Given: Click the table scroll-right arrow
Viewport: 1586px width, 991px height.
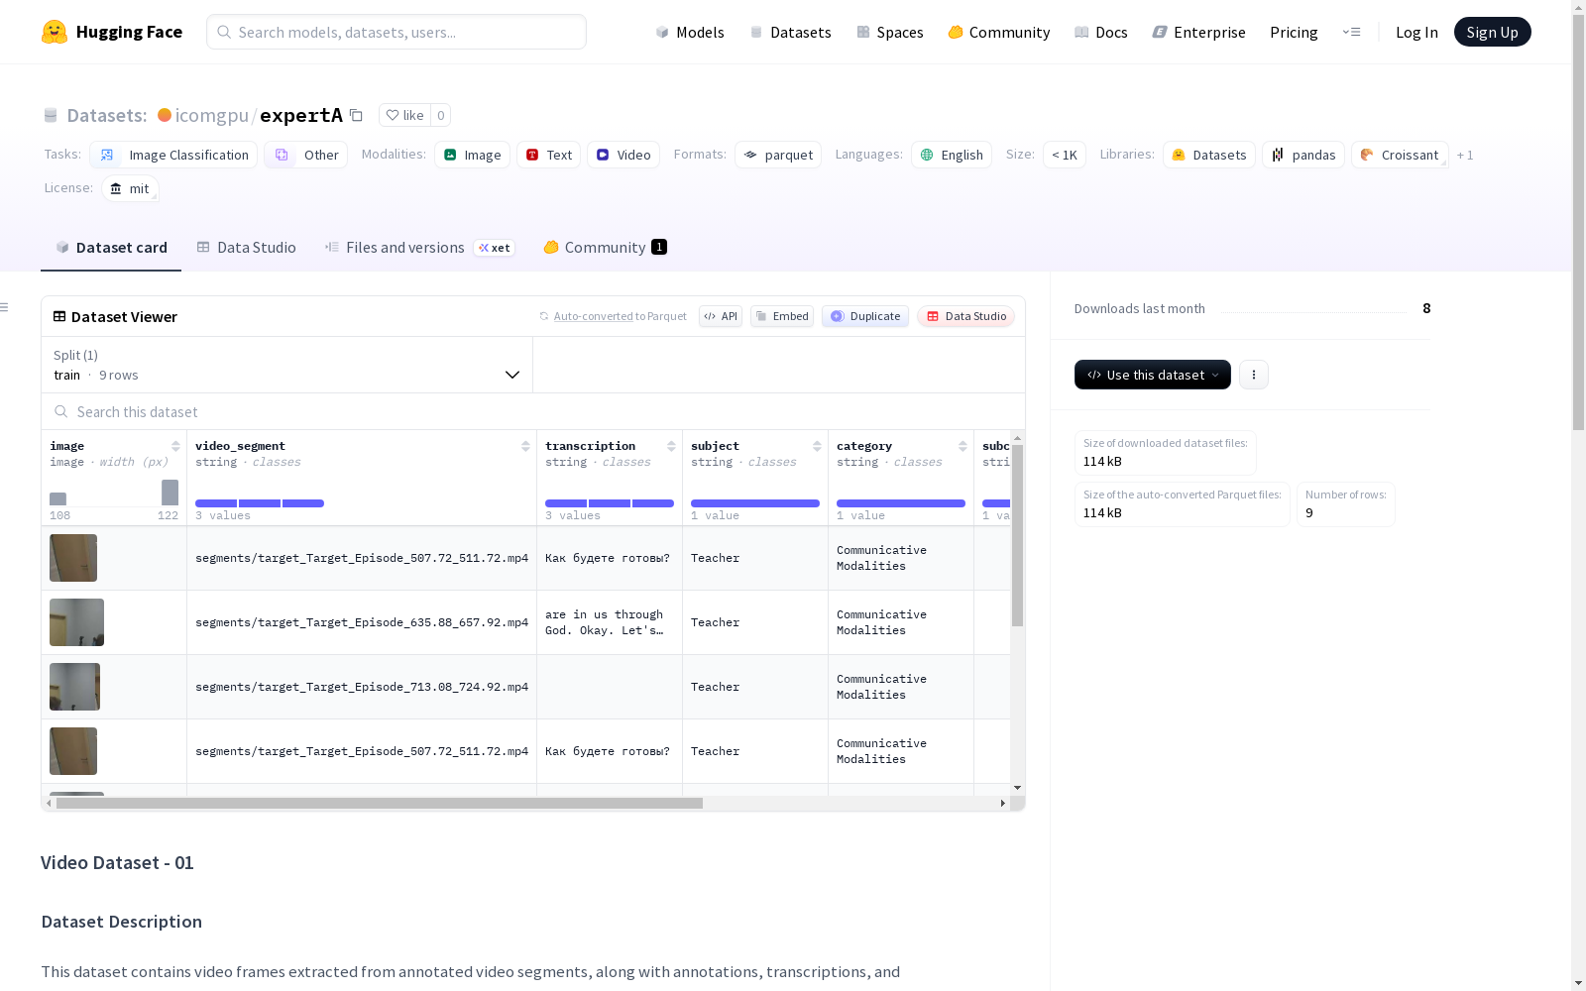Looking at the screenshot, I should coord(1003,803).
